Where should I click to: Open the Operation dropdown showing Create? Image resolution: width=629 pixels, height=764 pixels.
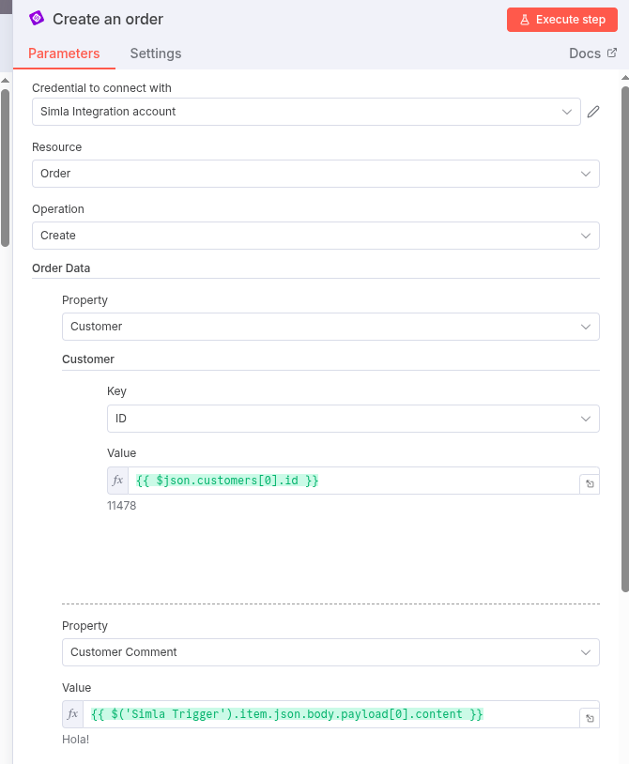click(x=315, y=236)
